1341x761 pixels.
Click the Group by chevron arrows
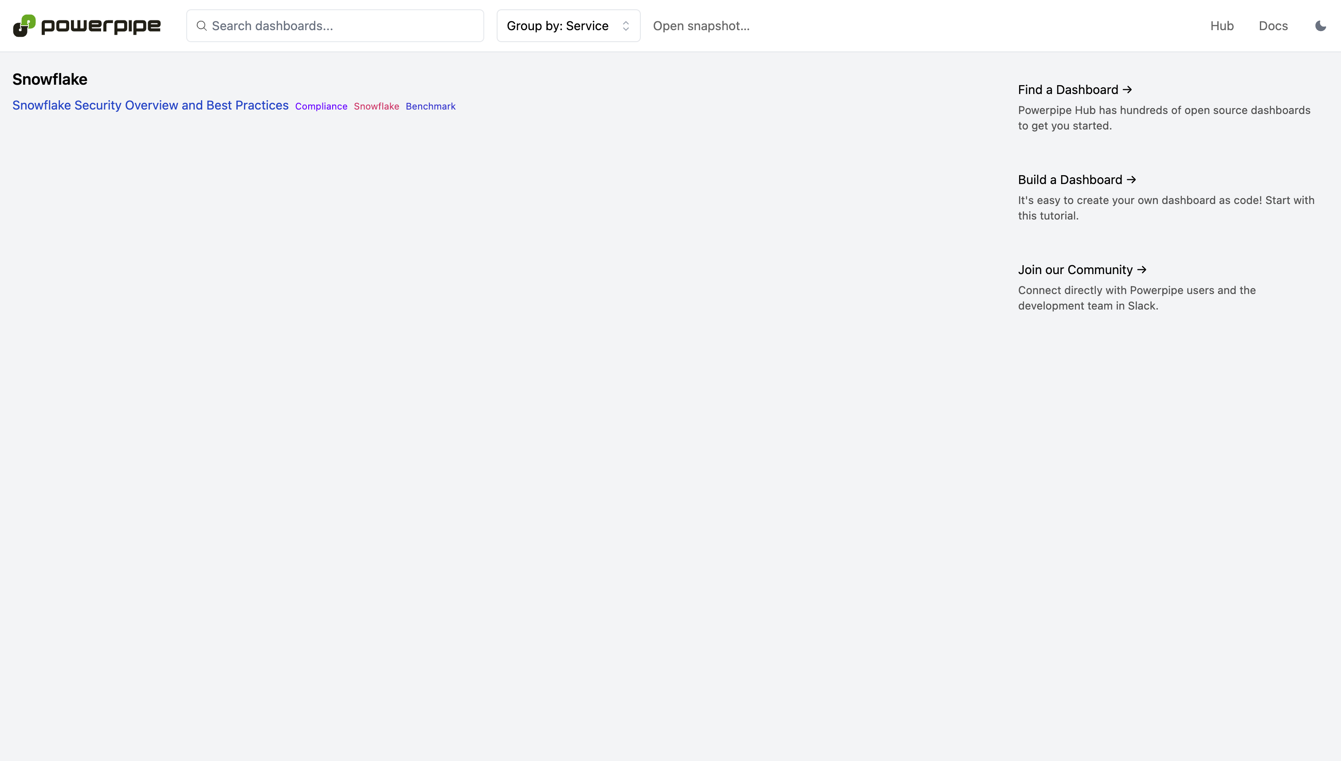626,26
